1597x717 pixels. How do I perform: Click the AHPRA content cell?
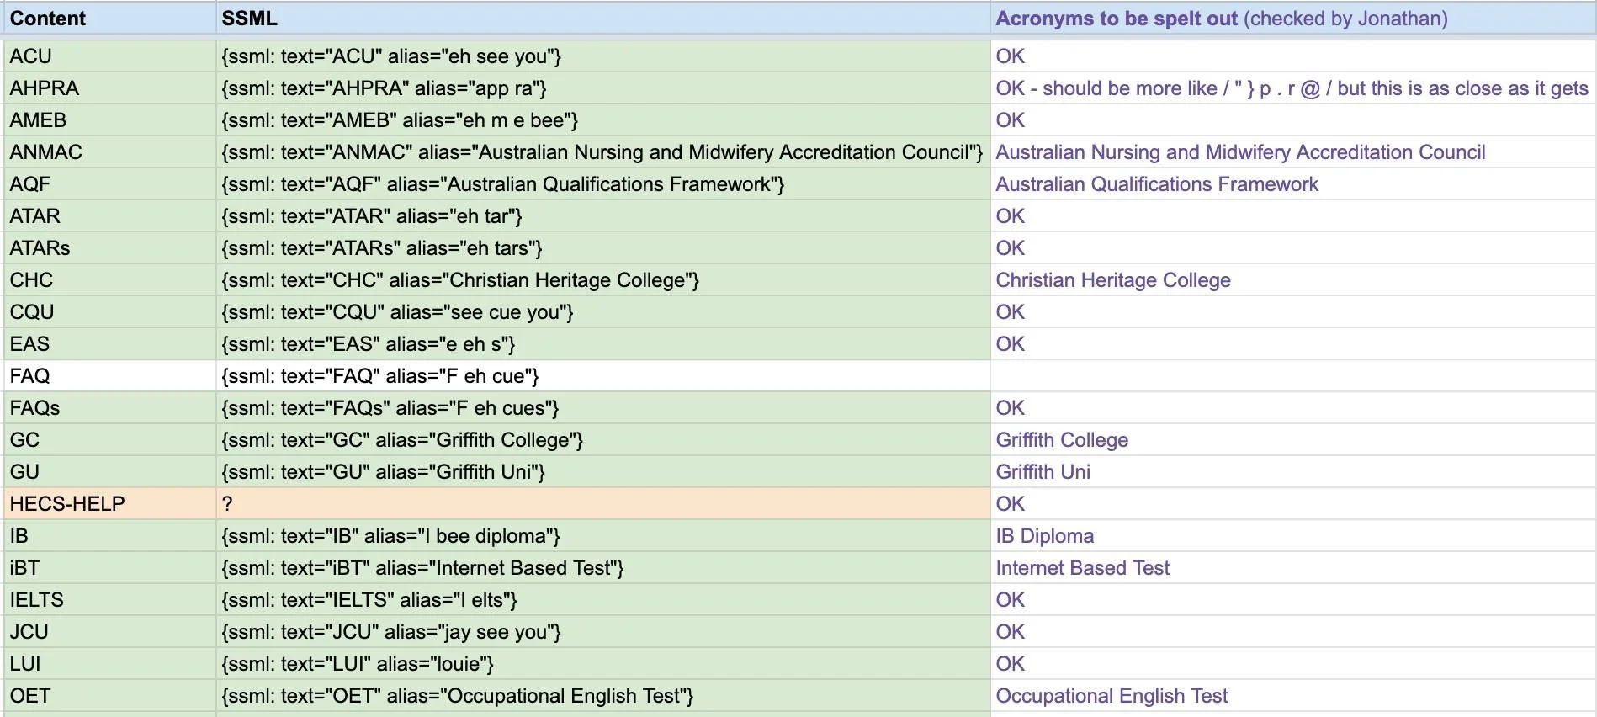110,88
